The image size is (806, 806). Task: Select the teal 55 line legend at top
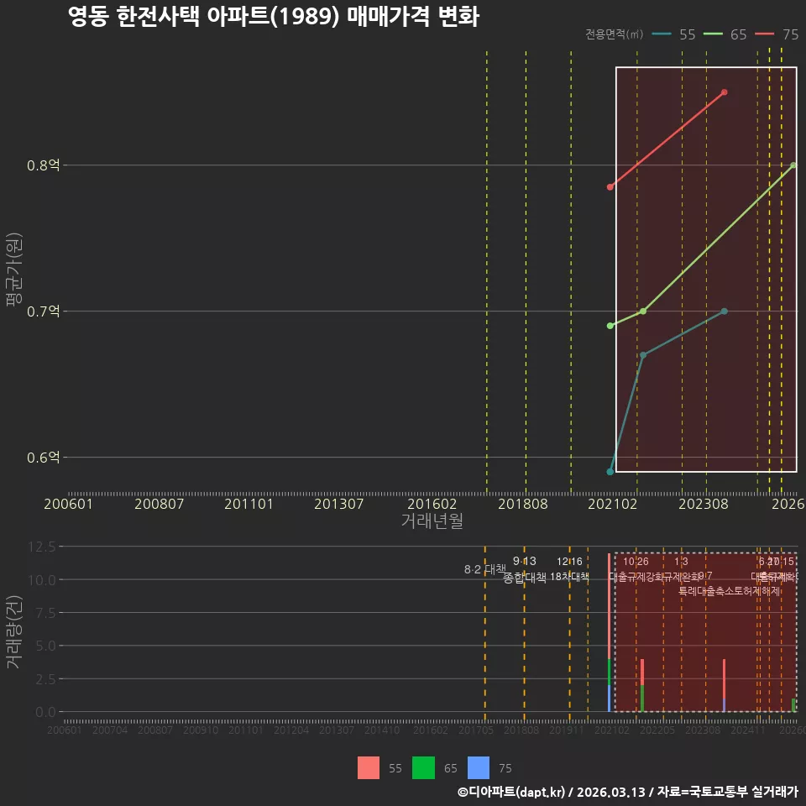pos(673,34)
